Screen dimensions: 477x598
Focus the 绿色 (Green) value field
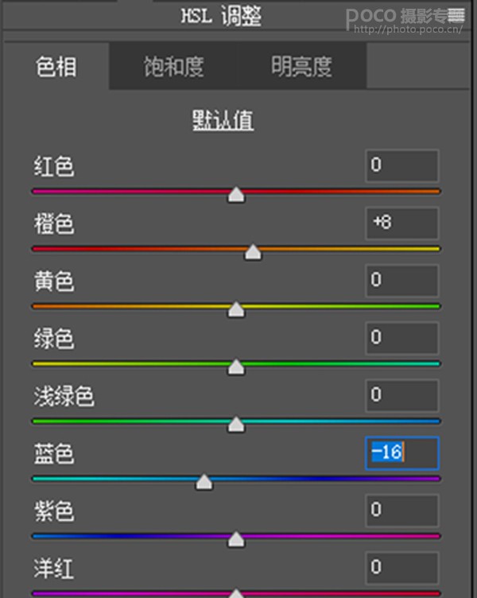tap(402, 338)
